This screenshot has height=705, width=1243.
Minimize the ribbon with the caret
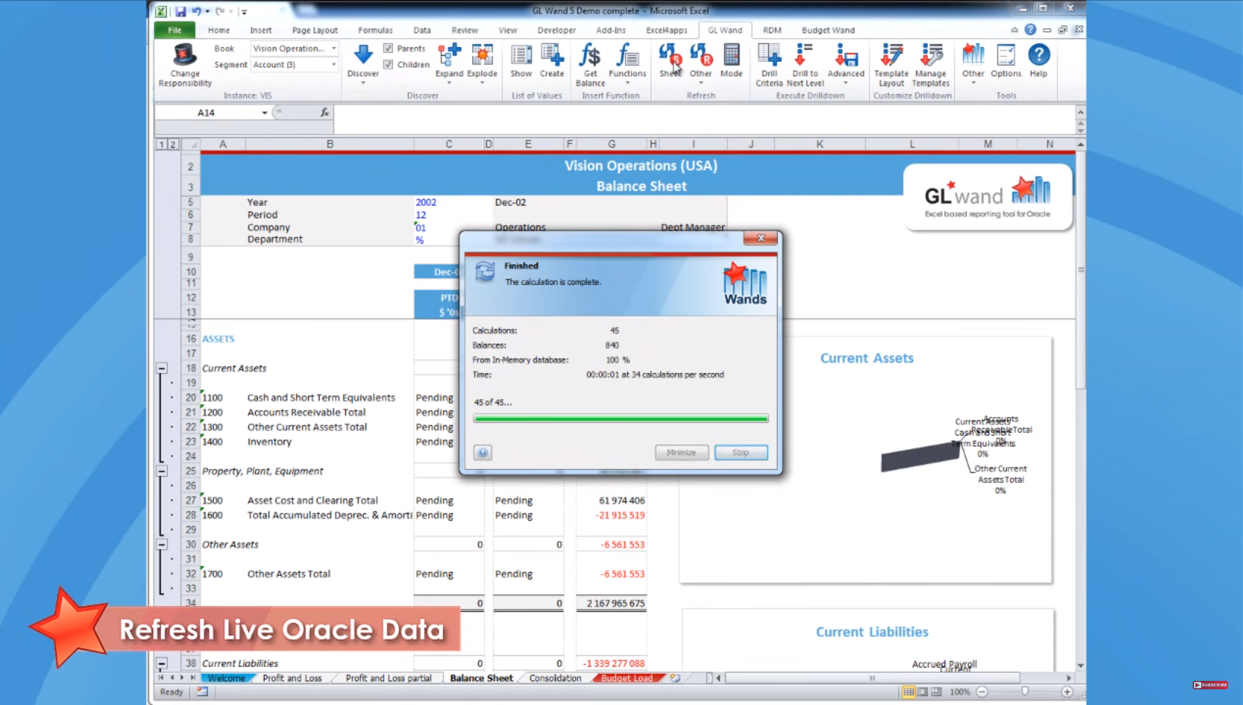(1014, 30)
